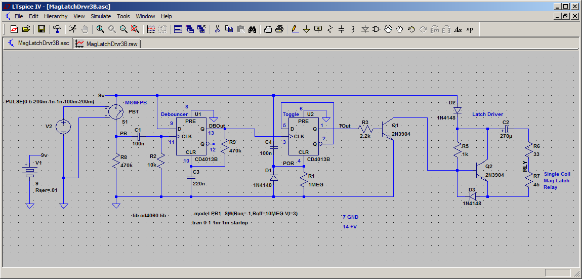Click the R3 2.2k resistor
The image size is (582, 279).
tap(365, 129)
